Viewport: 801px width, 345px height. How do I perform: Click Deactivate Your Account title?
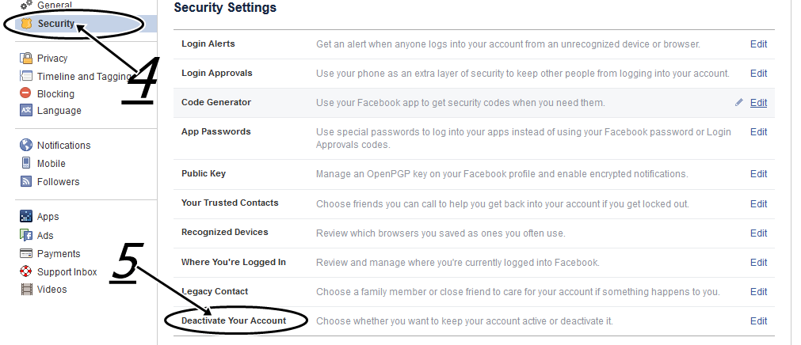234,320
